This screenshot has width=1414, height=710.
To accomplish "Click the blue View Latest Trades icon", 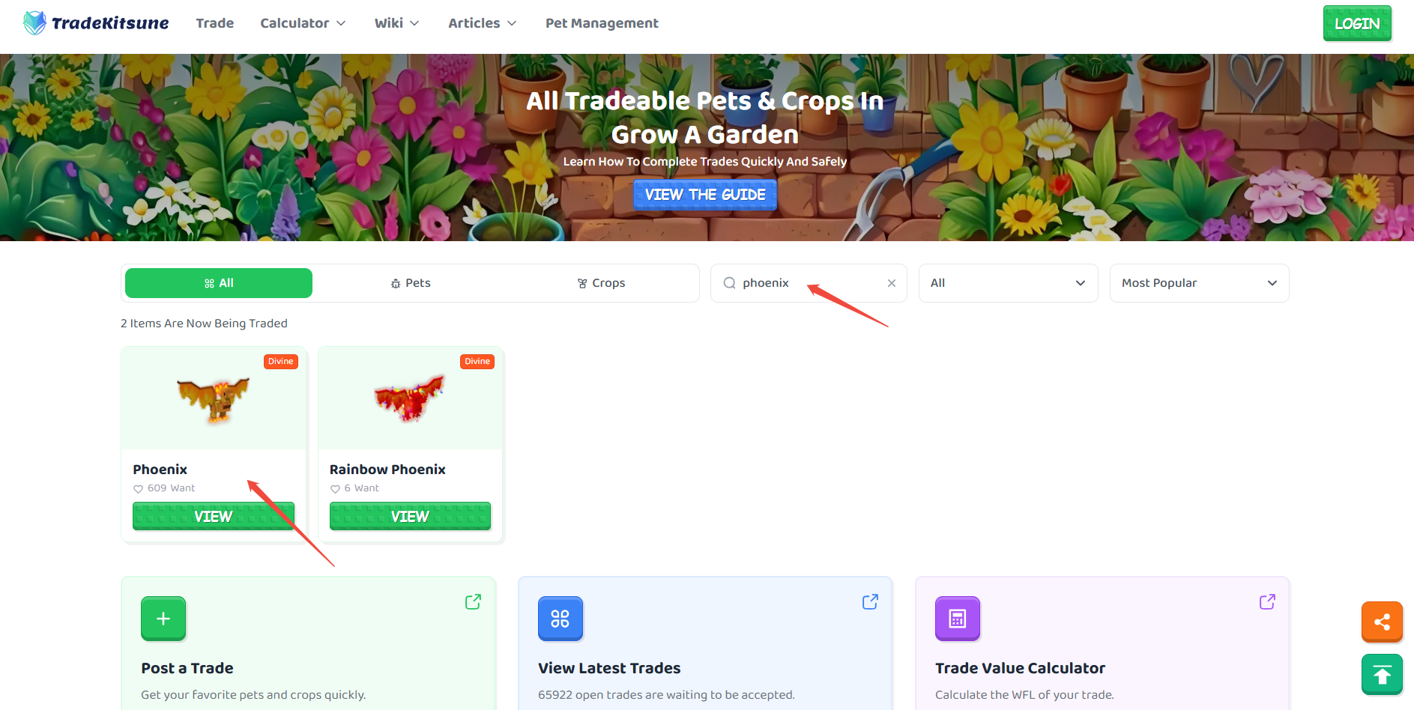I will click(561, 619).
